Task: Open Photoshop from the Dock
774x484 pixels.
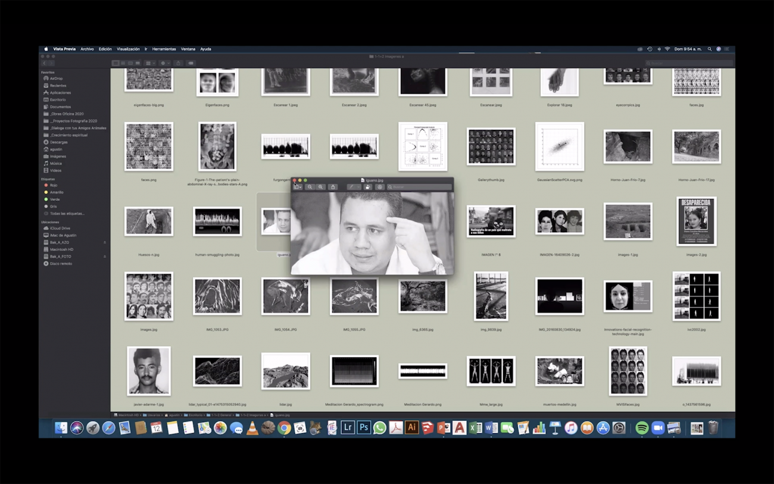Action: pyautogui.click(x=364, y=427)
